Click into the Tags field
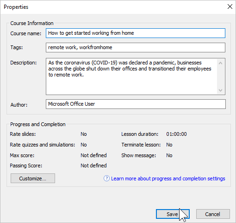 [136, 47]
